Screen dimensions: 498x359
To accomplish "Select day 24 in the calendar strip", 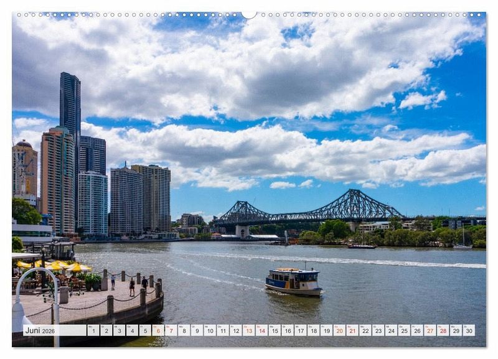I will coord(392,330).
